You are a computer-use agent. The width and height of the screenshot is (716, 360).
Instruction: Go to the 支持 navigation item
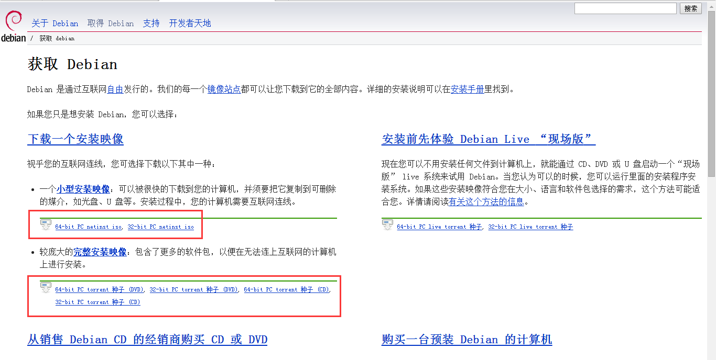coord(151,24)
